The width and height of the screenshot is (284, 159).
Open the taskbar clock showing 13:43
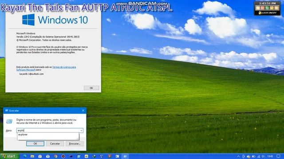270,156
